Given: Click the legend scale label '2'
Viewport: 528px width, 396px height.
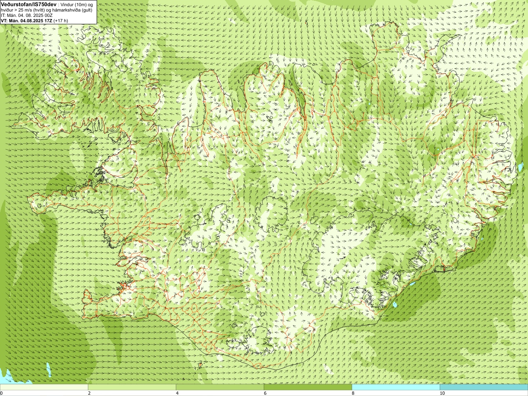Looking at the screenshot, I should click(x=89, y=393).
